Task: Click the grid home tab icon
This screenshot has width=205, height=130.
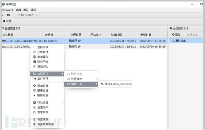Action: tap(9, 15)
